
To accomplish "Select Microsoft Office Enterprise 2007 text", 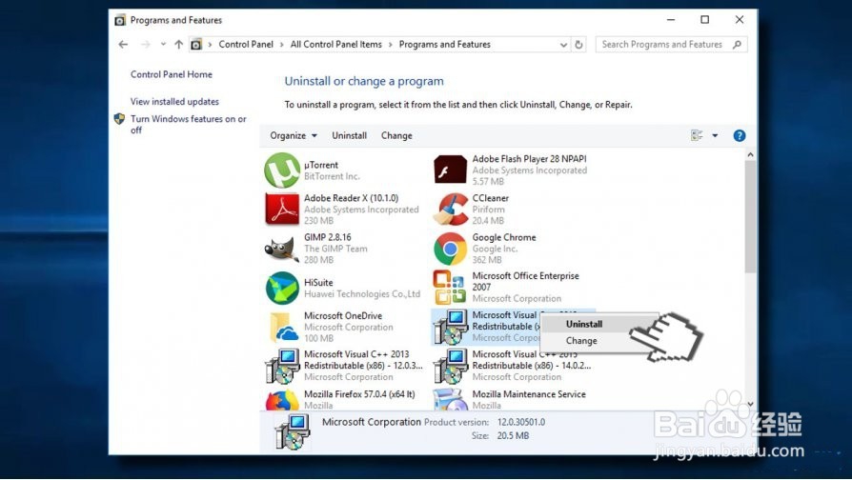I will pos(525,281).
